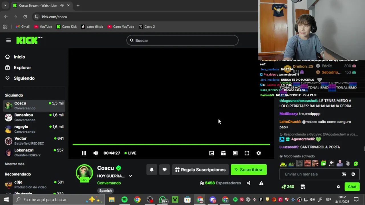Screen dimensions: 365x205
Task: Select the Spanish language tag
Action: pyautogui.click(x=106, y=191)
